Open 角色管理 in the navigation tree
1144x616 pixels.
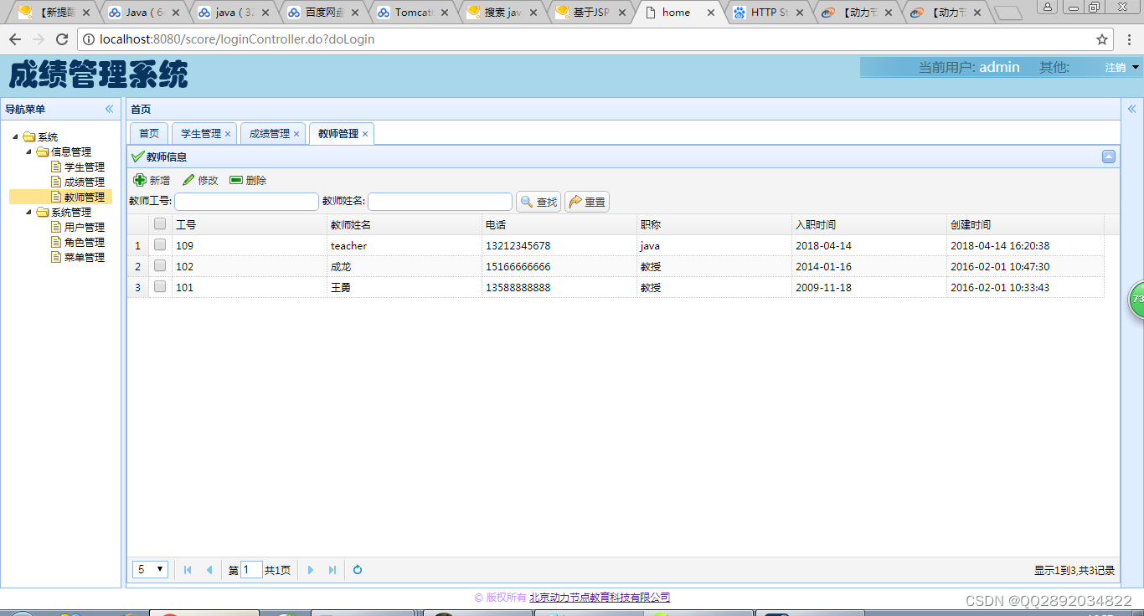click(x=85, y=243)
